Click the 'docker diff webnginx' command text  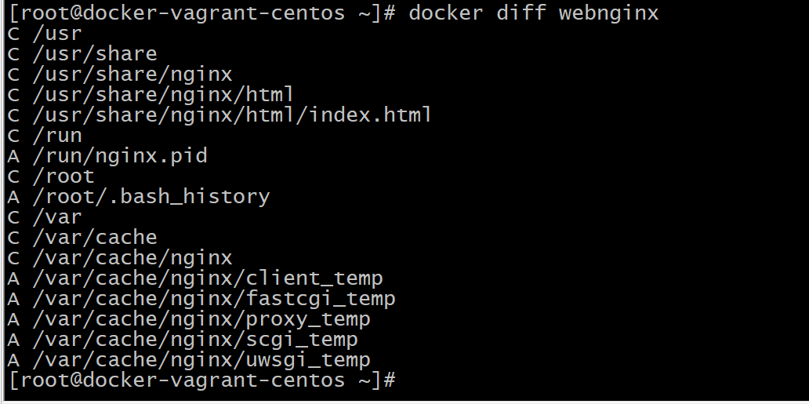coord(533,13)
